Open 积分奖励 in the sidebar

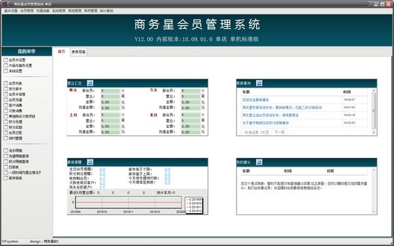pyautogui.click(x=13, y=127)
